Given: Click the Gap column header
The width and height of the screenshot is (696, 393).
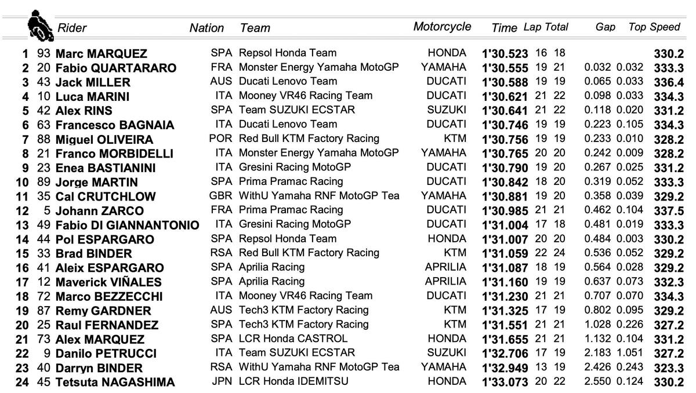Looking at the screenshot, I should [x=605, y=27].
